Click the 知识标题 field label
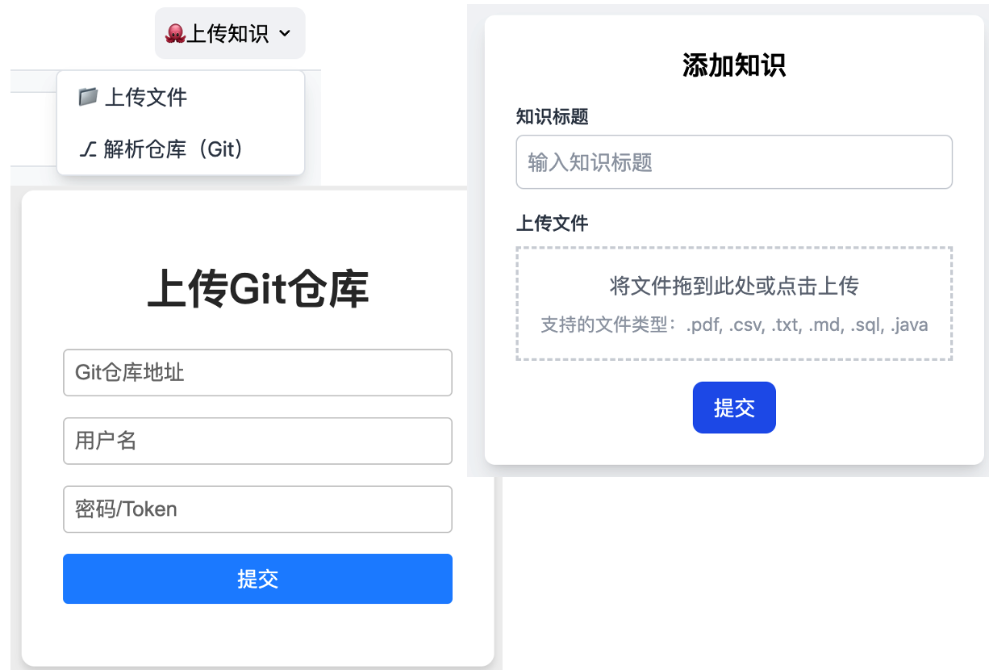 (x=553, y=117)
